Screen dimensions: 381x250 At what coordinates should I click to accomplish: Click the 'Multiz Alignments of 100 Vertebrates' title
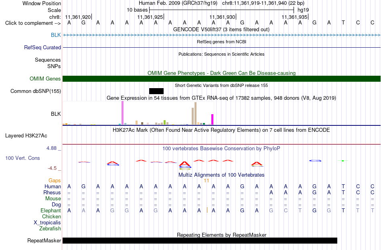221,175
